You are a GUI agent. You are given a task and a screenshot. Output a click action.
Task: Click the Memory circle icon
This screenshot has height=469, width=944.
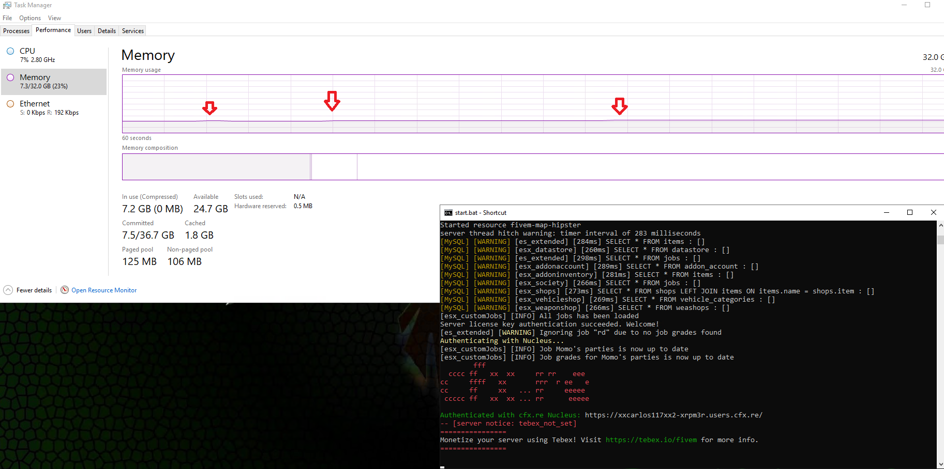coord(10,77)
